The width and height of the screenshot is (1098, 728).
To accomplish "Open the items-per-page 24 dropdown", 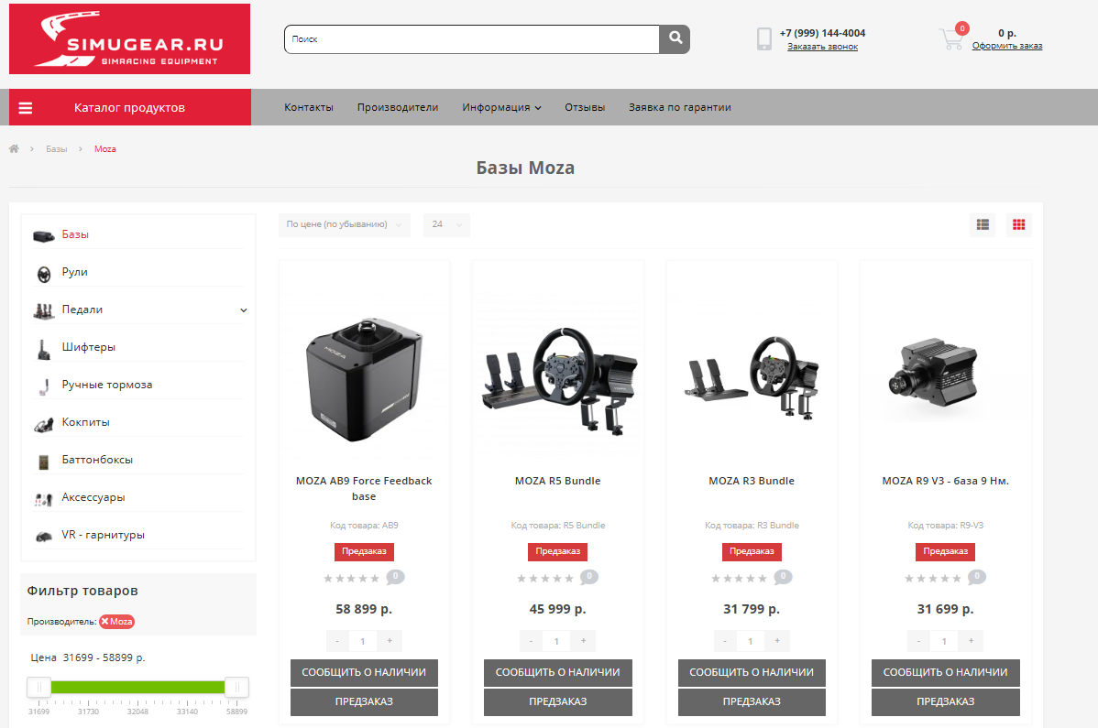I will (x=446, y=224).
